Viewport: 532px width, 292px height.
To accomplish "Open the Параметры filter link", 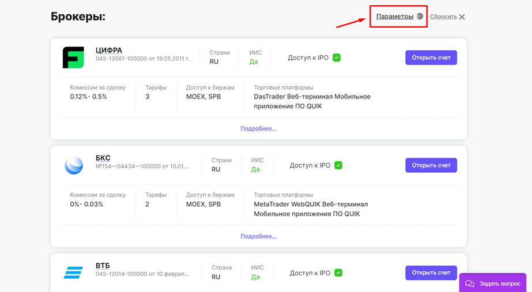I will 395,16.
